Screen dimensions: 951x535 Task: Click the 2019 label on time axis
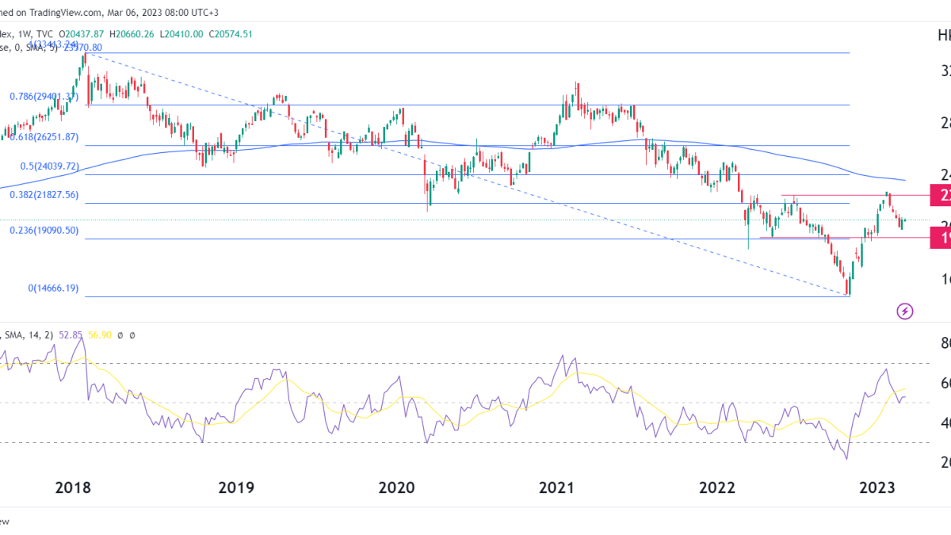tap(235, 487)
